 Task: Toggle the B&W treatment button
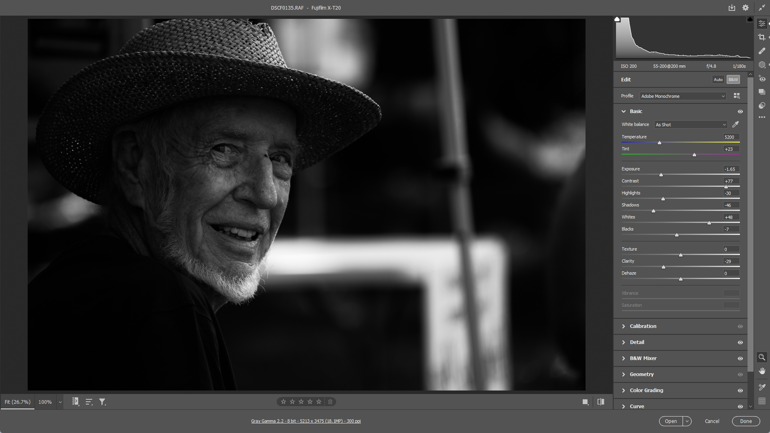pos(733,79)
